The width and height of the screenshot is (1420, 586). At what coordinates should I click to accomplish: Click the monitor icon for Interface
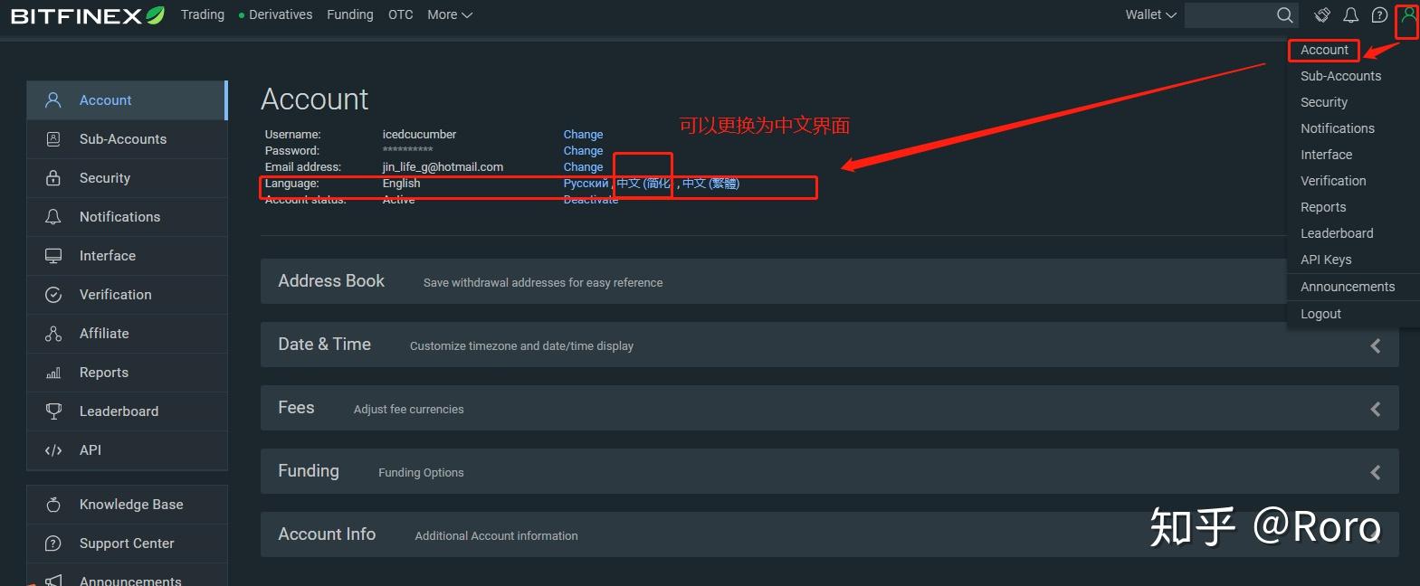tap(53, 256)
